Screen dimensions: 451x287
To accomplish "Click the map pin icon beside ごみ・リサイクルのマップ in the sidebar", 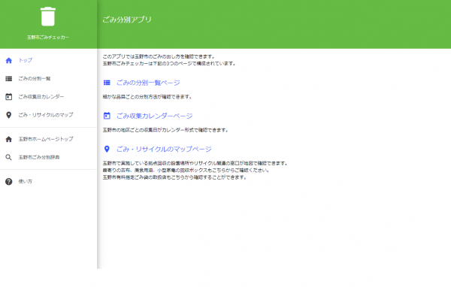I will coord(9,115).
